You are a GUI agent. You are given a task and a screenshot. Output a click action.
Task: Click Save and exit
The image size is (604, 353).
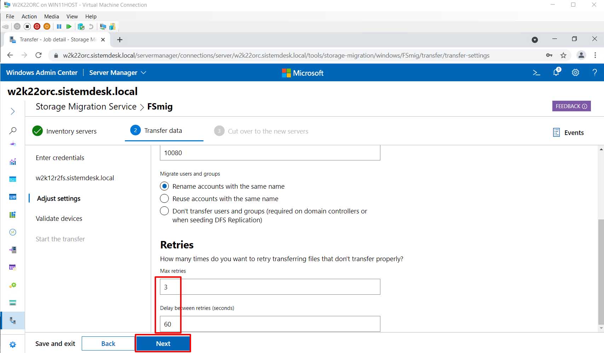[55, 343]
